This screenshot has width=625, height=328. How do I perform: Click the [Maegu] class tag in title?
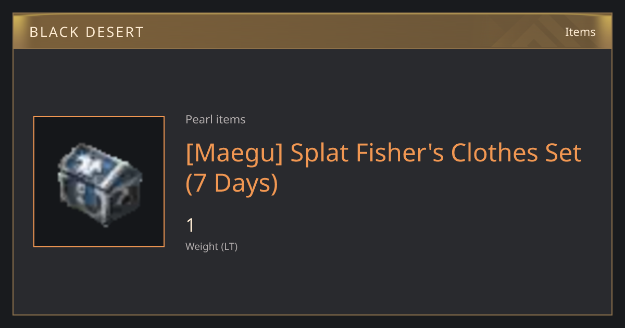point(234,153)
